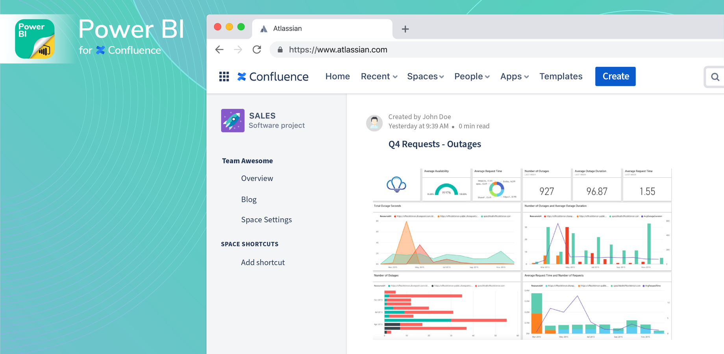Open Templates in navigation
724x354 pixels.
[561, 76]
